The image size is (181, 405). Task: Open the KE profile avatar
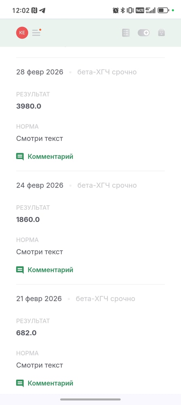point(22,33)
